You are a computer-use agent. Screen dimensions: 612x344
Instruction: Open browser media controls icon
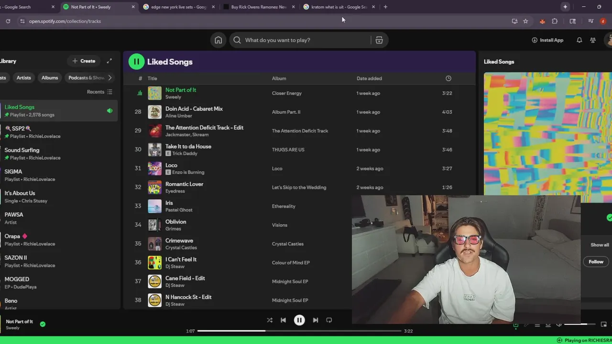click(591, 21)
